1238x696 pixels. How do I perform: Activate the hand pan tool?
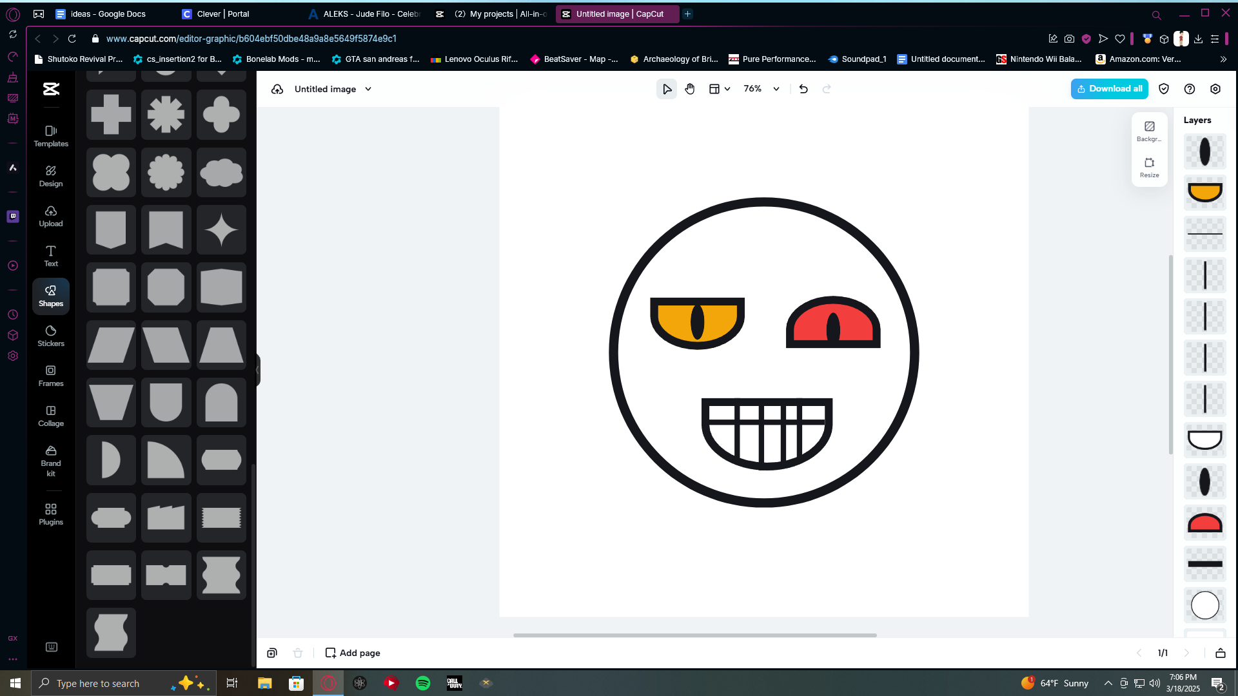690,89
